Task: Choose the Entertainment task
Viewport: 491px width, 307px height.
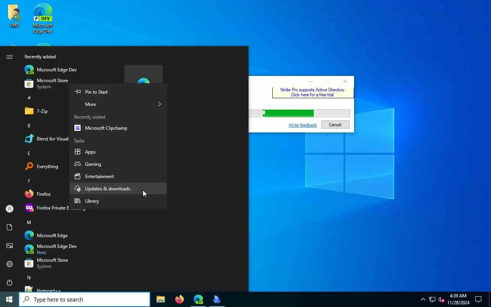Action: [x=118, y=177]
